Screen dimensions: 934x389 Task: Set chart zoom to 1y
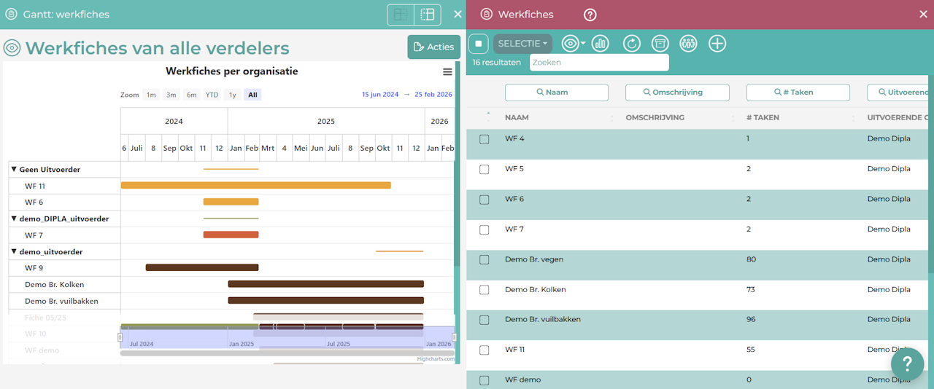[x=232, y=95]
